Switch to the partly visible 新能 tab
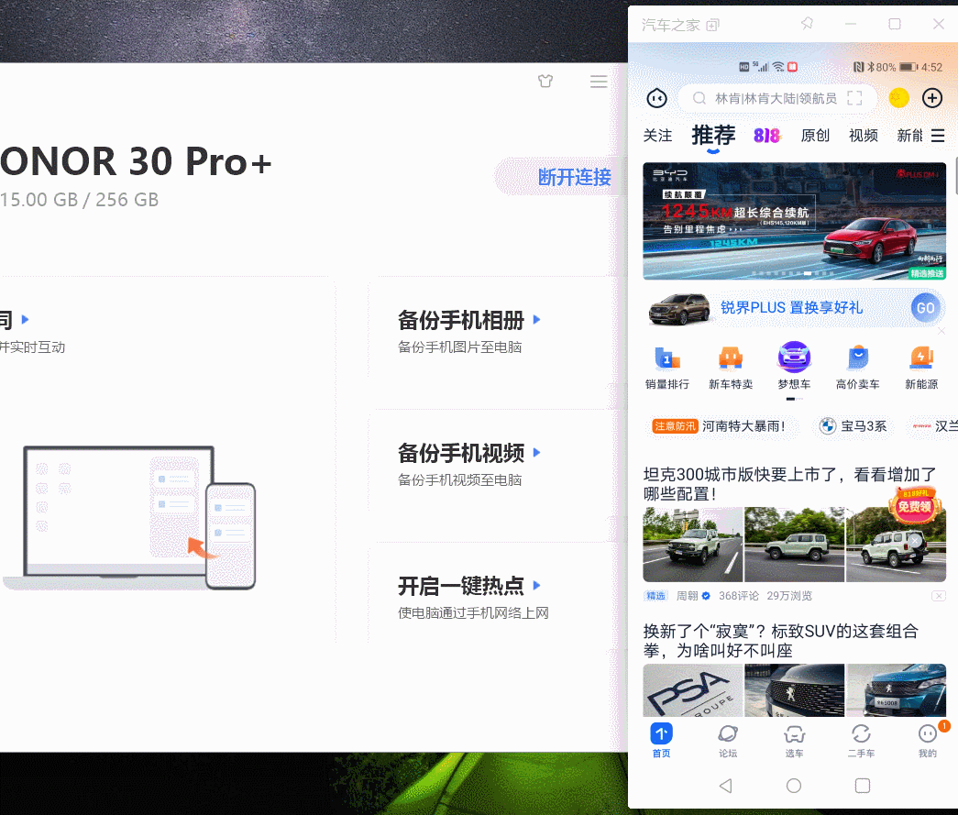Viewport: 958px width, 815px height. point(909,136)
